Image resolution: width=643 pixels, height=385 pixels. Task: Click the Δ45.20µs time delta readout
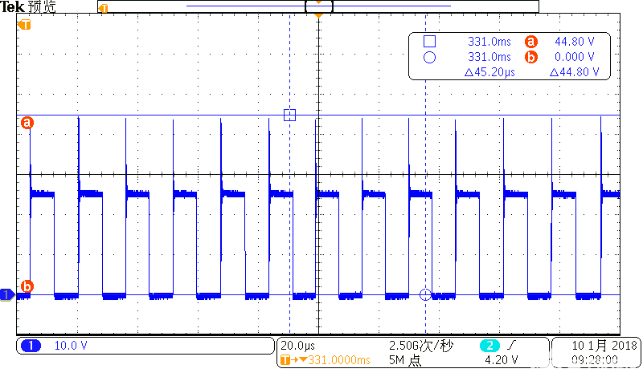[489, 72]
